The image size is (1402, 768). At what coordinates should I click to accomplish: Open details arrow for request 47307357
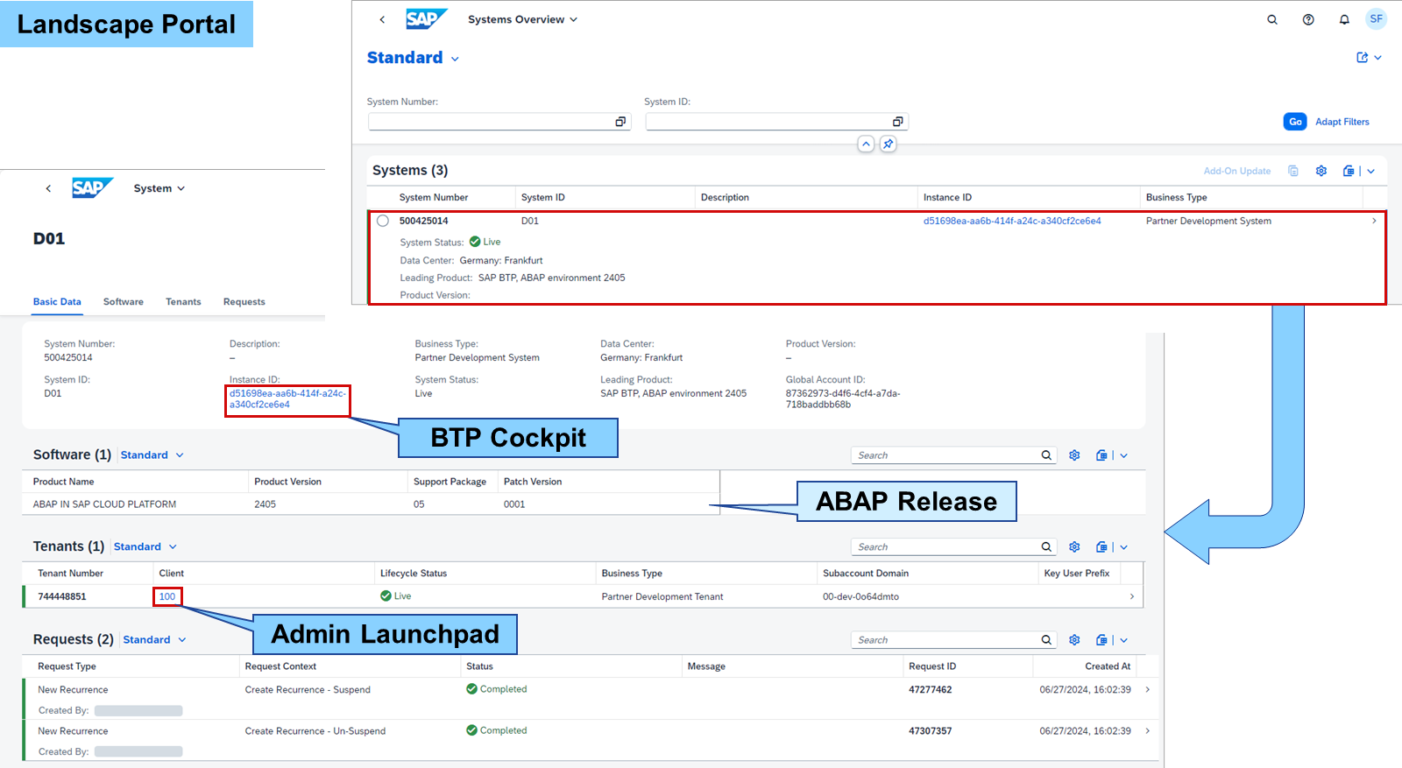point(1148,731)
